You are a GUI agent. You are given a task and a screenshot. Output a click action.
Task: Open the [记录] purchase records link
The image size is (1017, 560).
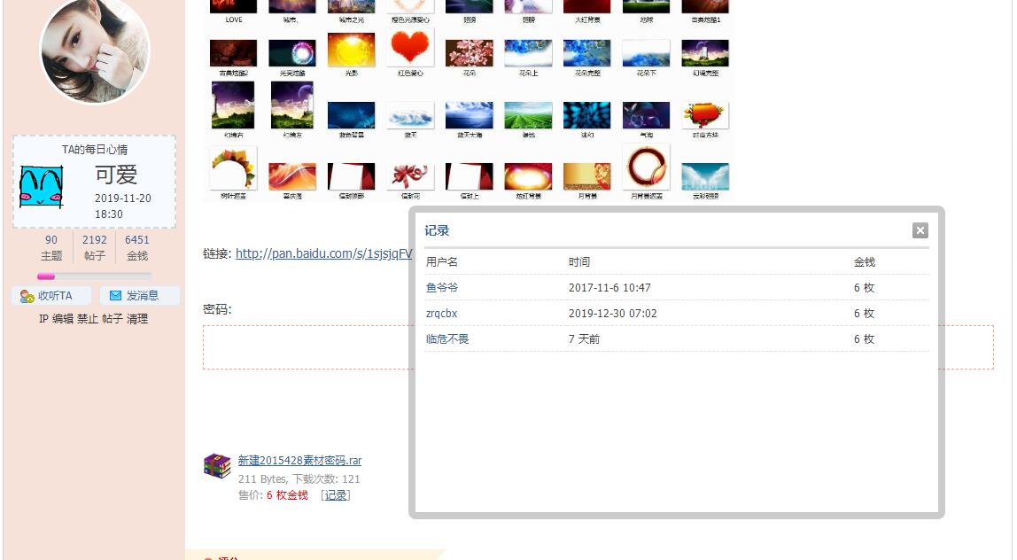coord(335,495)
